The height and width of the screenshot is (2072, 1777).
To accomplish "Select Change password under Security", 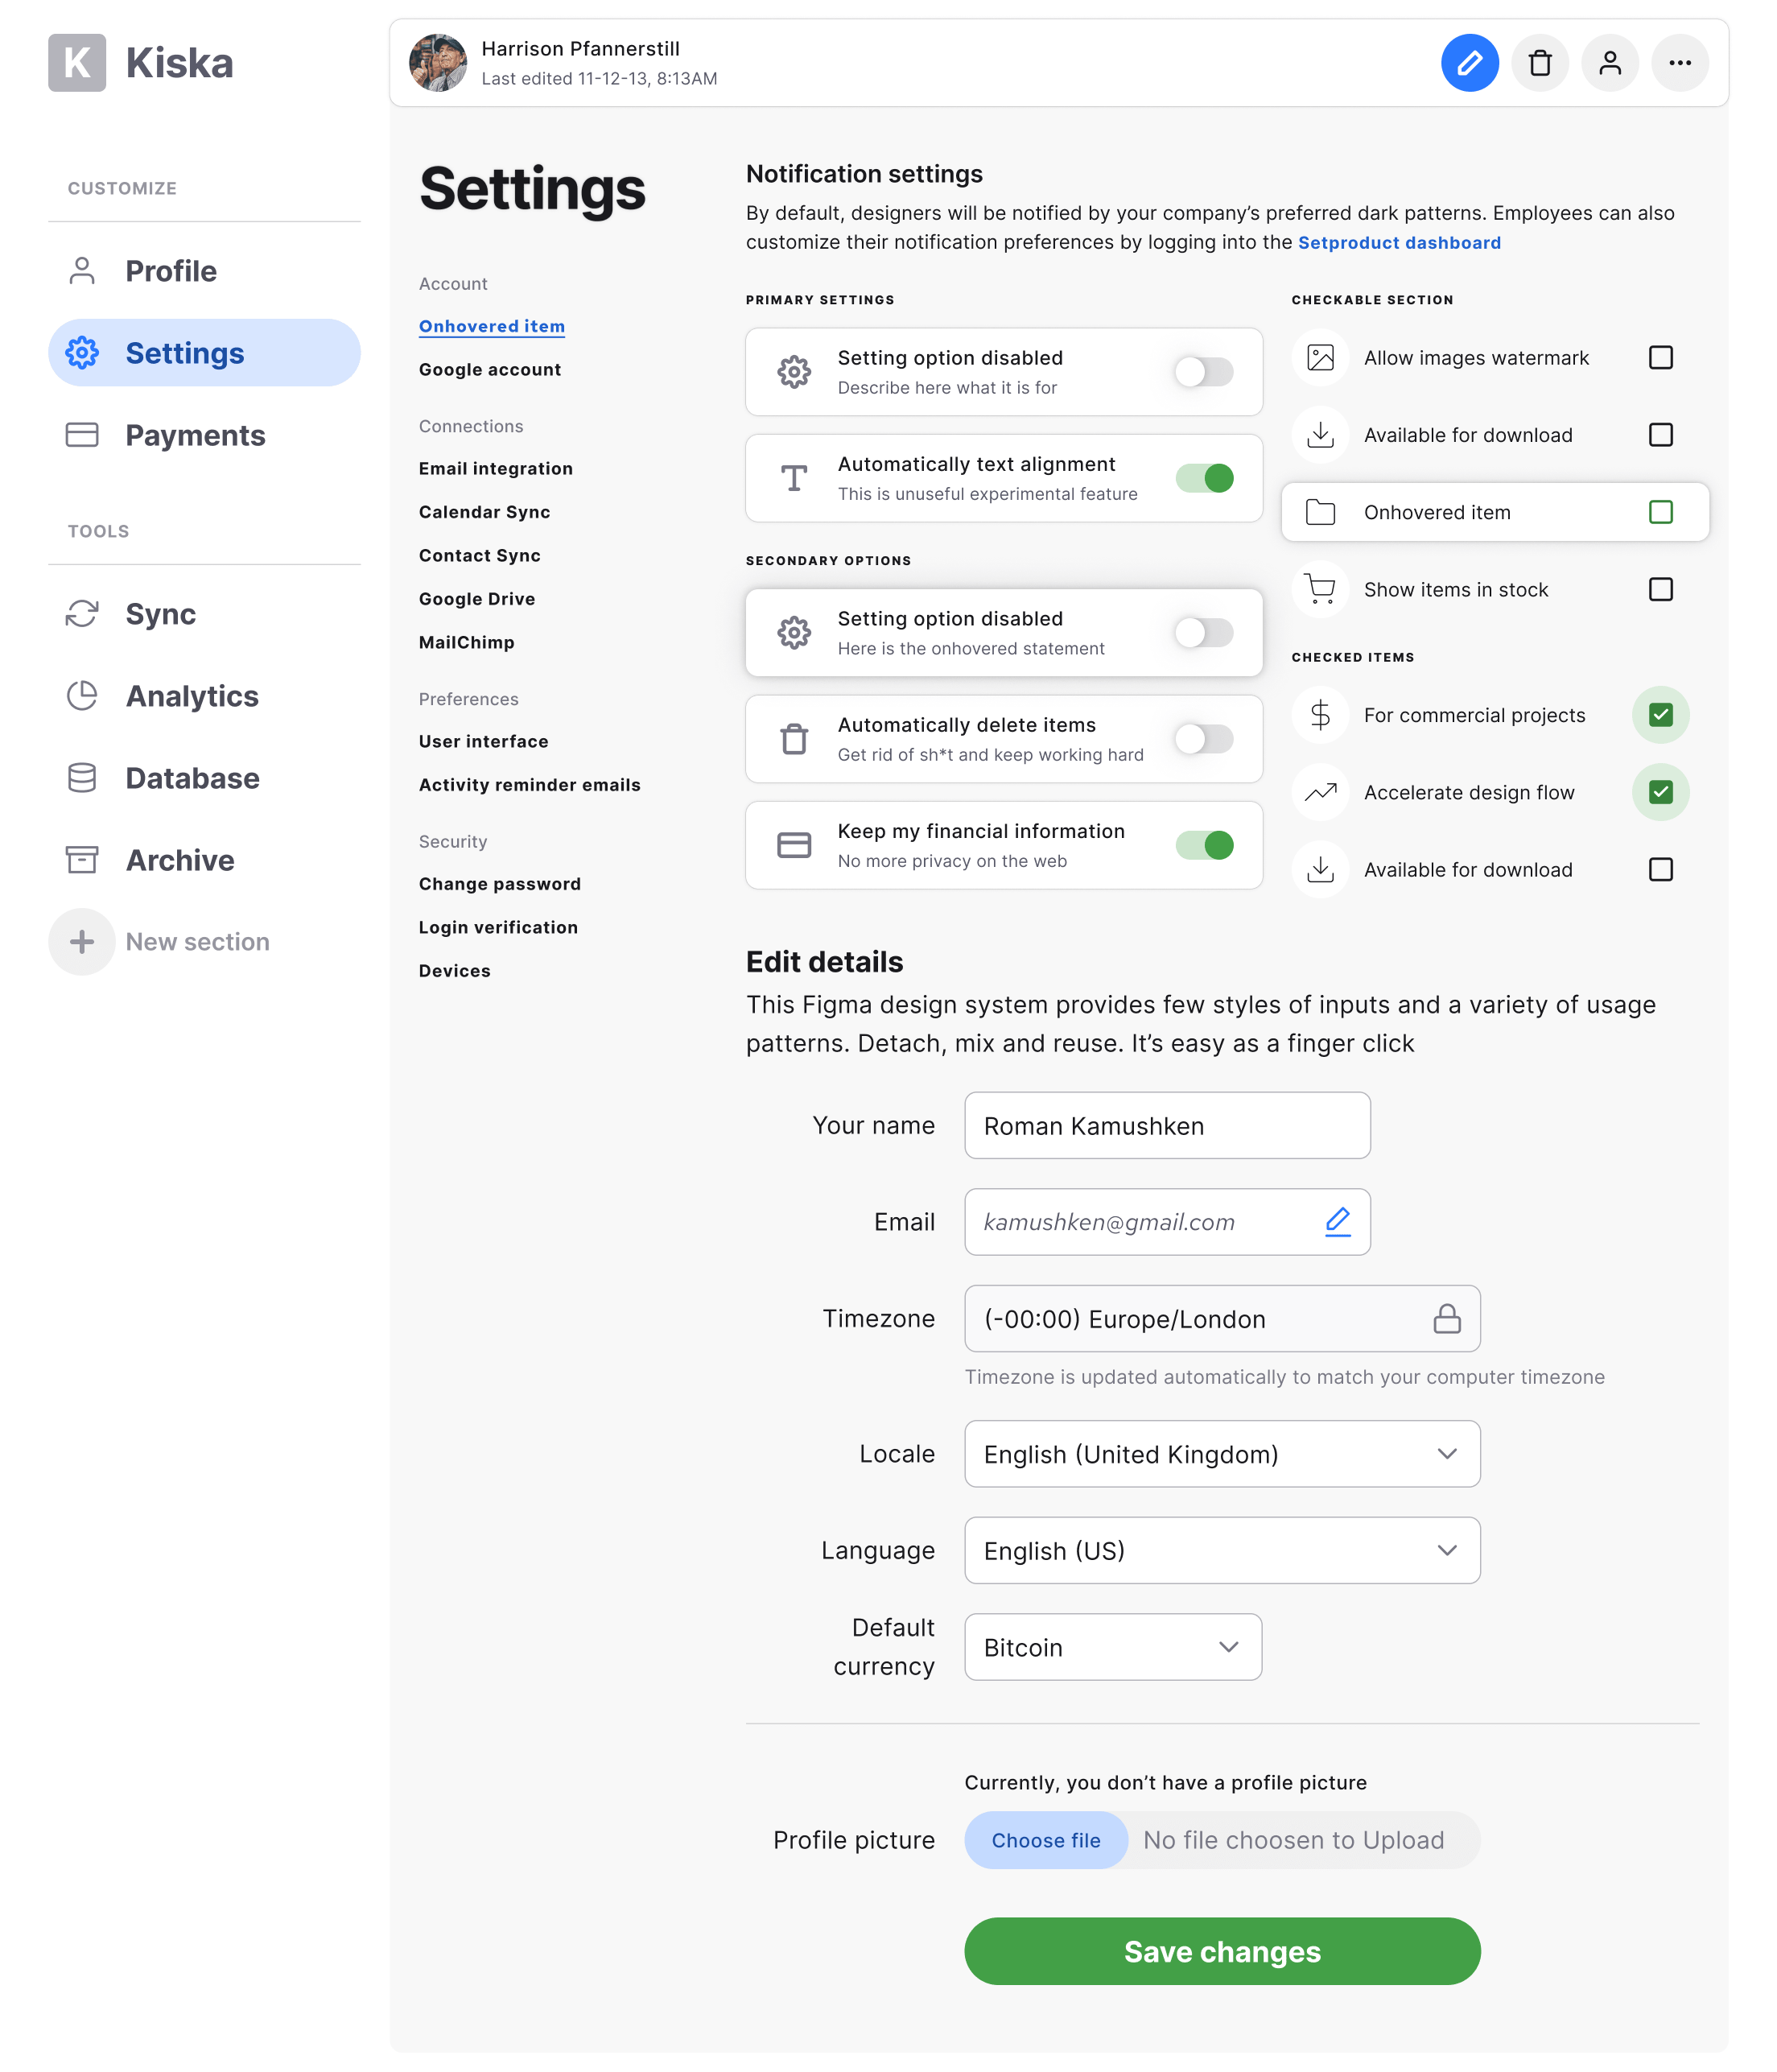I will pos(499,883).
